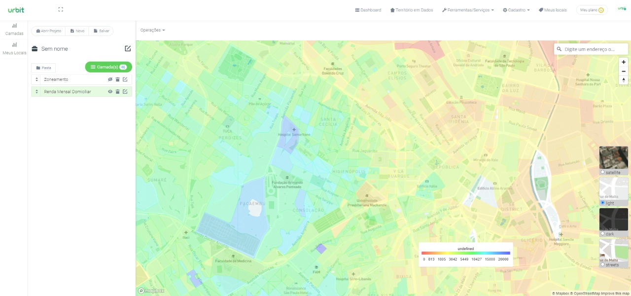
Task: Show the hidden Zoneamento layer
Action: click(110, 79)
